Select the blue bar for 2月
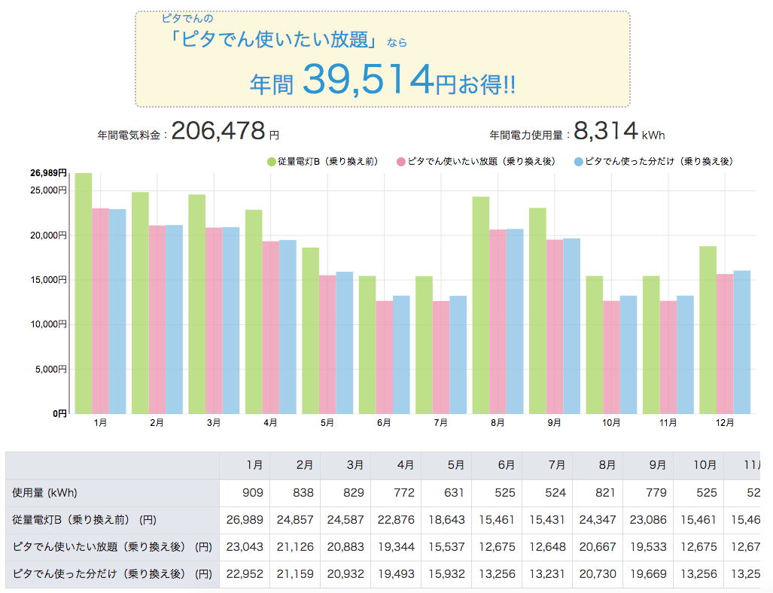Viewport: 773px width, 593px height. 174,319
